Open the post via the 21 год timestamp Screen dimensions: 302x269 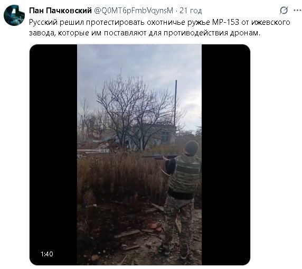click(x=191, y=11)
